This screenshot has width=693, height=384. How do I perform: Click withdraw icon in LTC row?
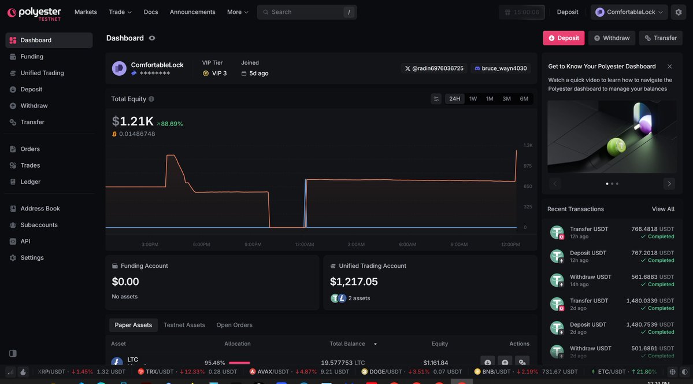[505, 363]
